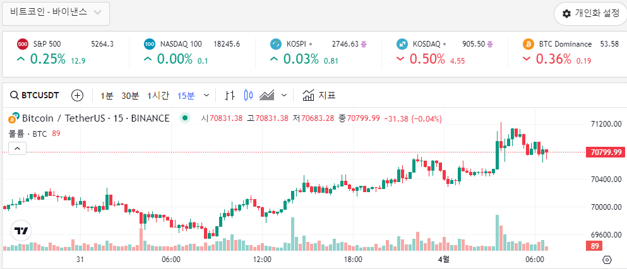Expand the chart style dropdown arrow

tap(284, 96)
